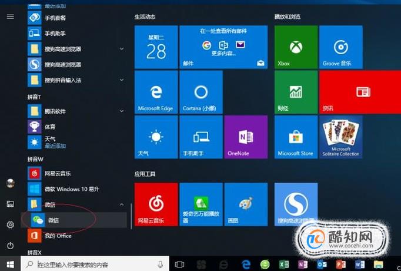The width and height of the screenshot is (401, 271).
Task: Open the Cortana (小娜) tile
Action: (x=201, y=92)
